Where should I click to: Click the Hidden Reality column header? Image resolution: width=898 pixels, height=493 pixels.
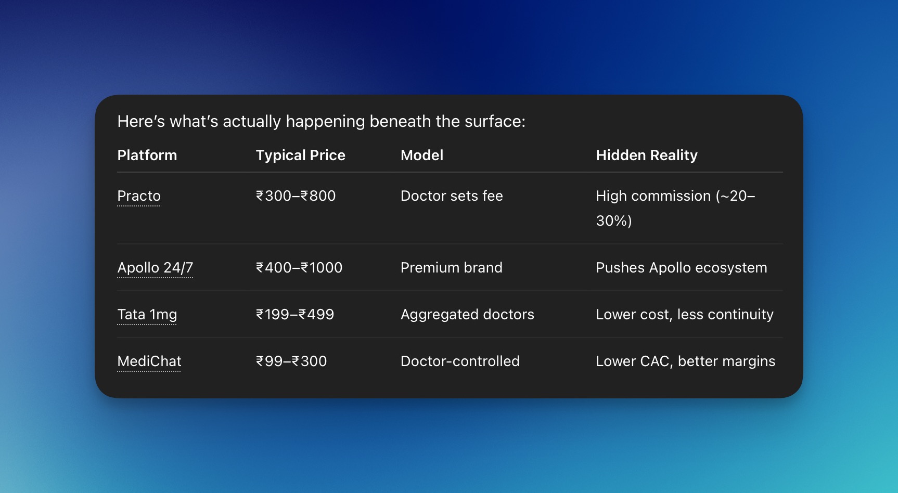tap(646, 155)
